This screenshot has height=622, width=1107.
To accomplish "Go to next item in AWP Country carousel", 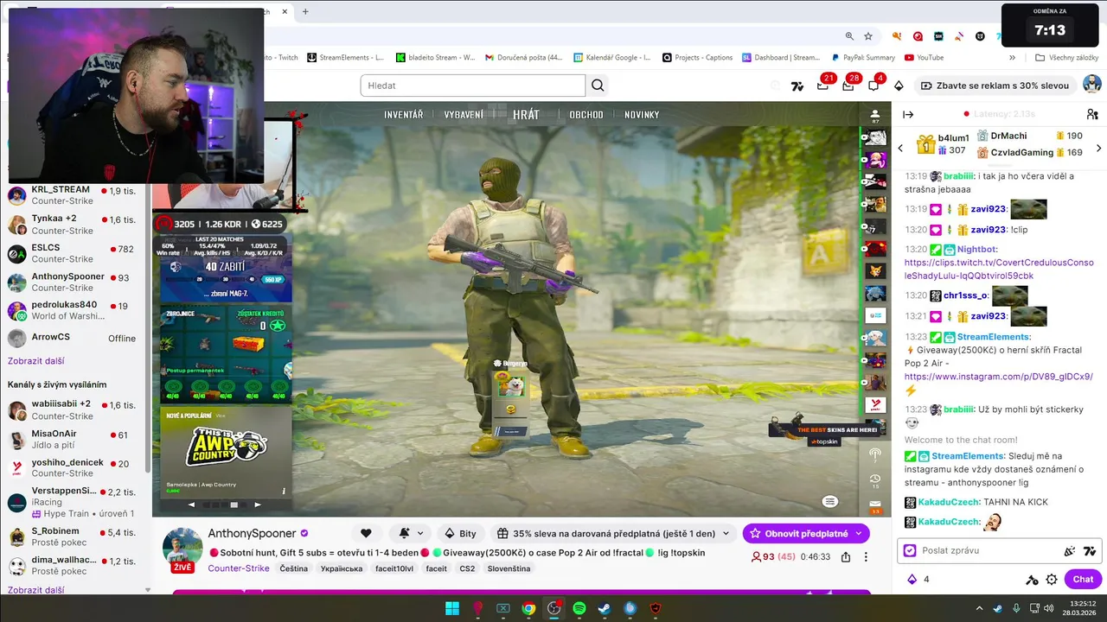I will pos(258,505).
